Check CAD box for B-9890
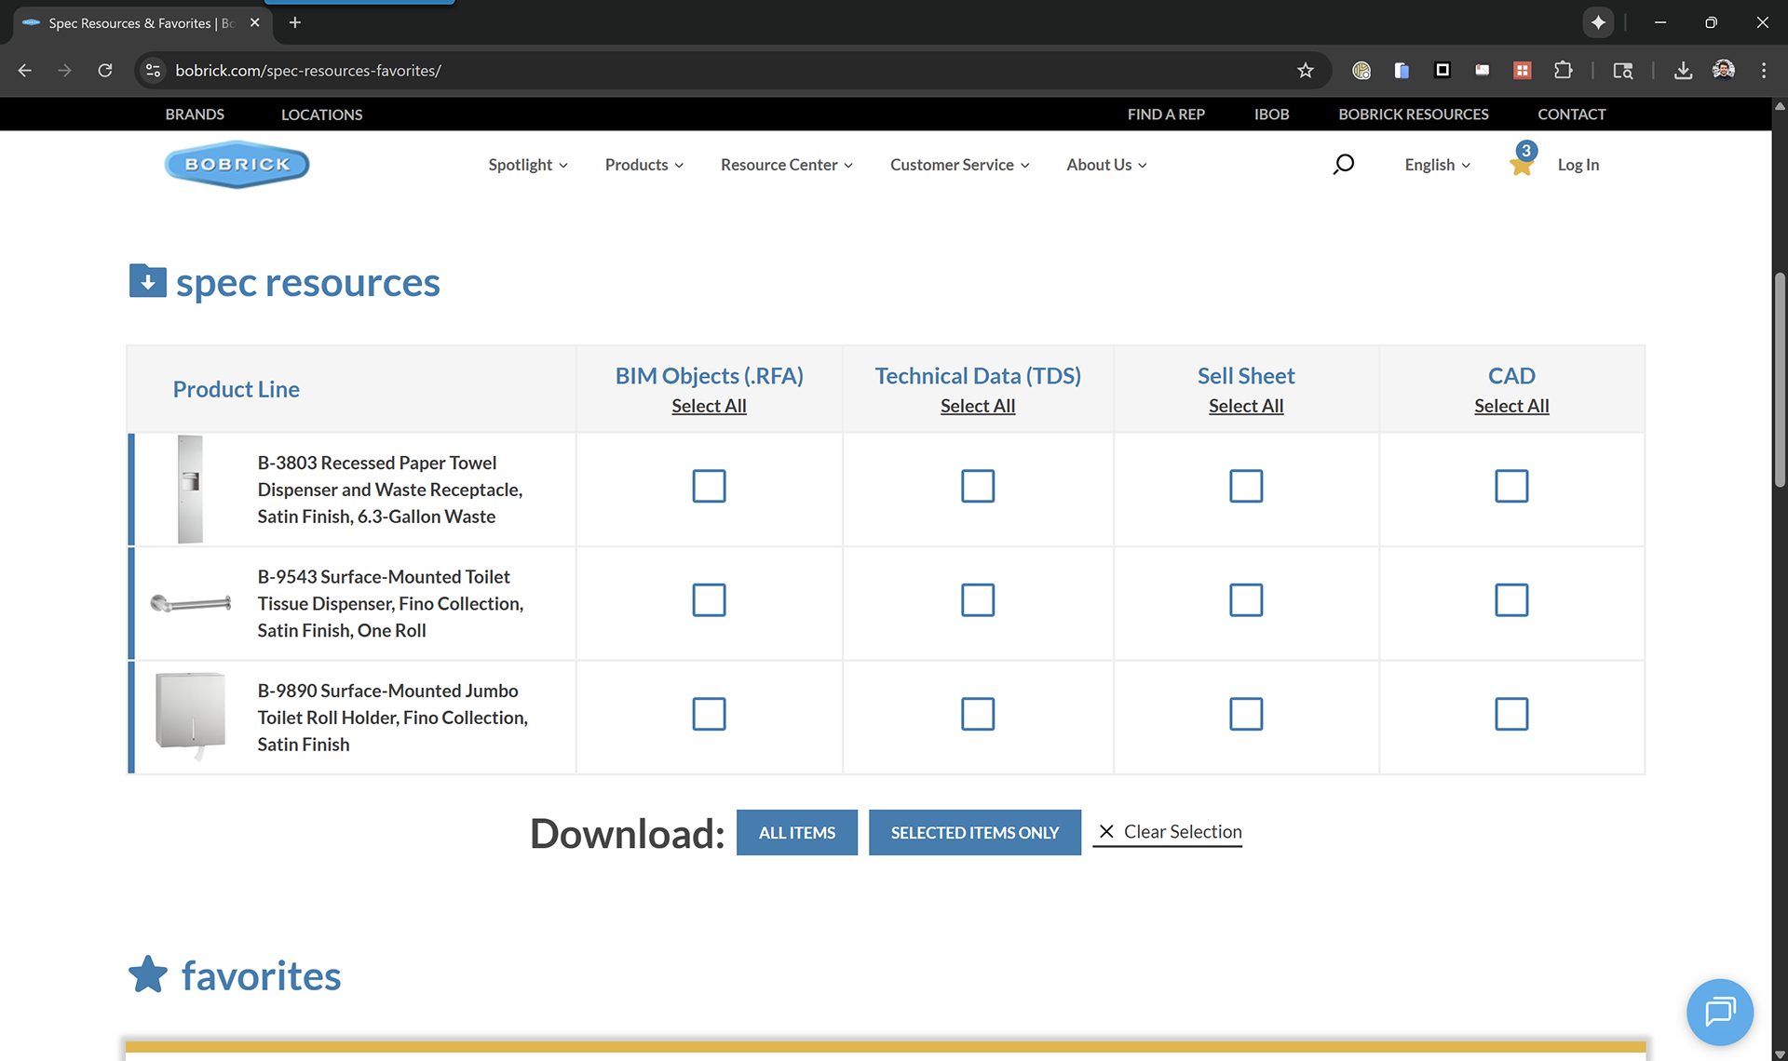The image size is (1788, 1061). point(1510,714)
